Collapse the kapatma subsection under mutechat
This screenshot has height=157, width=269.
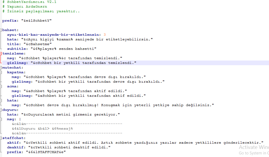coord(1,72)
